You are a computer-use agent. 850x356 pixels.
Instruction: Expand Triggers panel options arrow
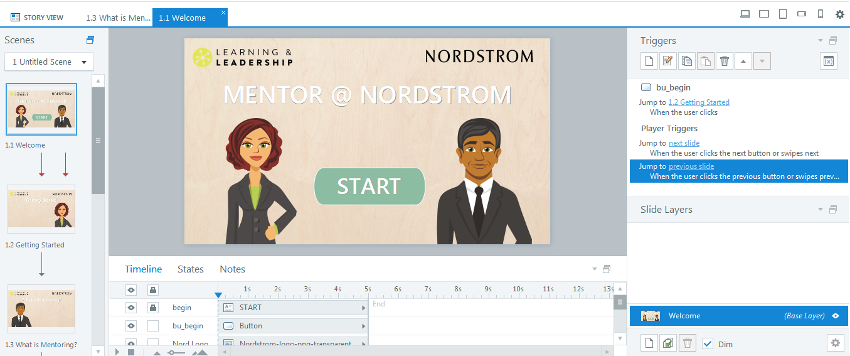tap(821, 41)
